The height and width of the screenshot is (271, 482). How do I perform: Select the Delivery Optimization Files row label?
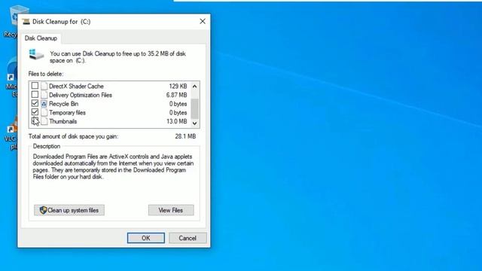81,95
